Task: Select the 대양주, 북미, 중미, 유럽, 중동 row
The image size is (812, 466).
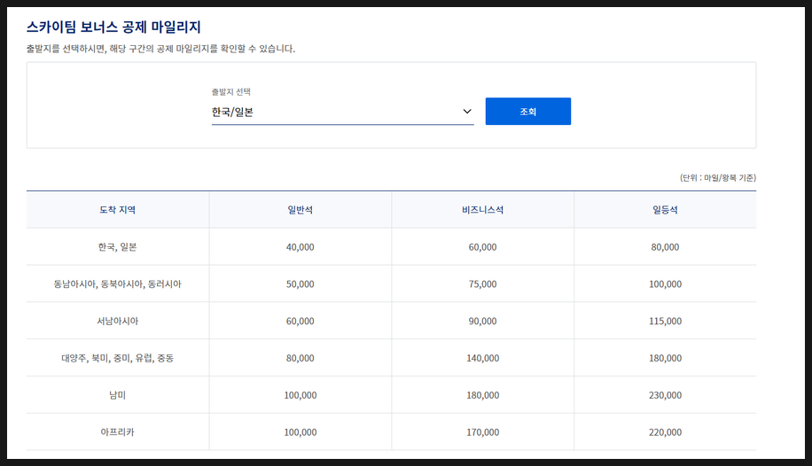Action: [x=391, y=358]
